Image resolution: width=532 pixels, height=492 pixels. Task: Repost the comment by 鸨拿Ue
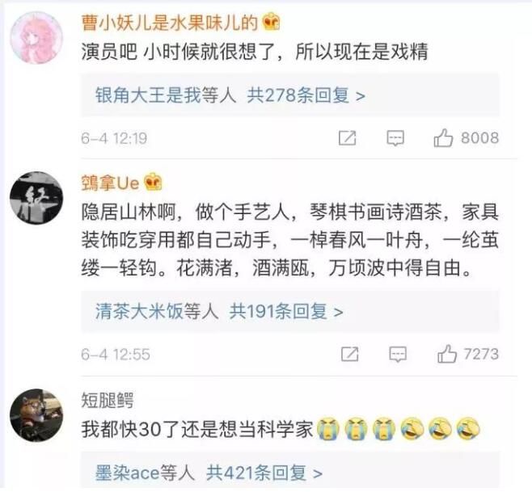click(x=350, y=354)
